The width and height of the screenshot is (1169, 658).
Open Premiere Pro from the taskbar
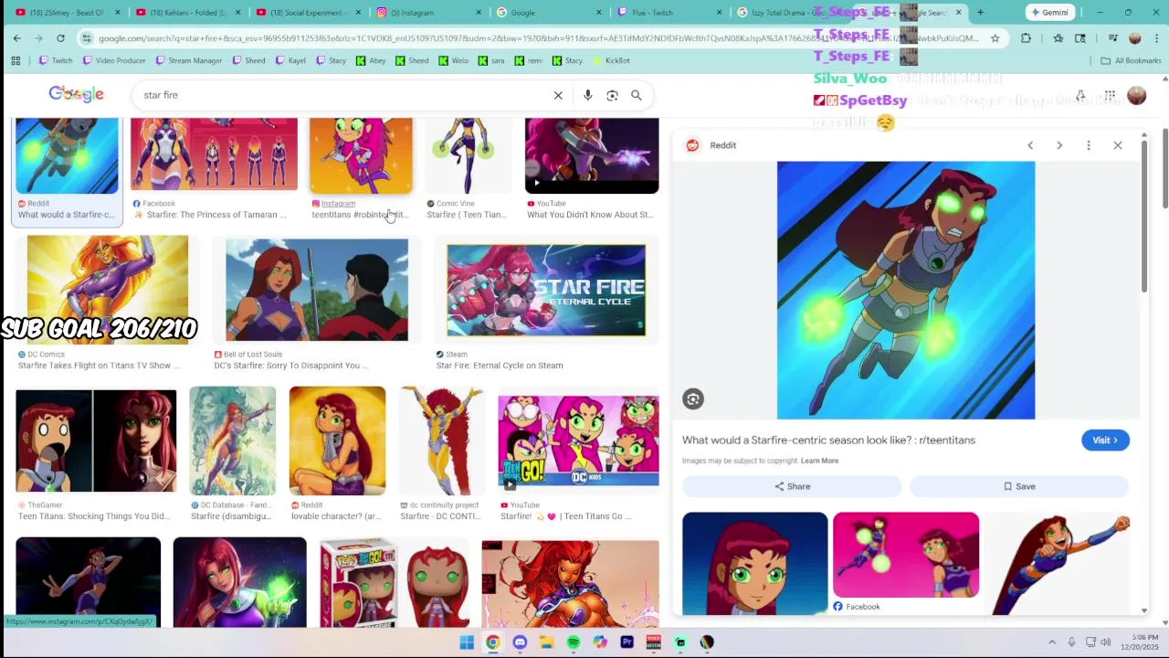tap(627, 642)
